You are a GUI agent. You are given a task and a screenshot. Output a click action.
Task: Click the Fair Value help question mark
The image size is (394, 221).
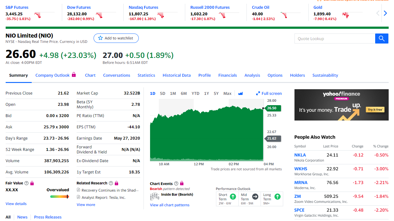click(26, 183)
